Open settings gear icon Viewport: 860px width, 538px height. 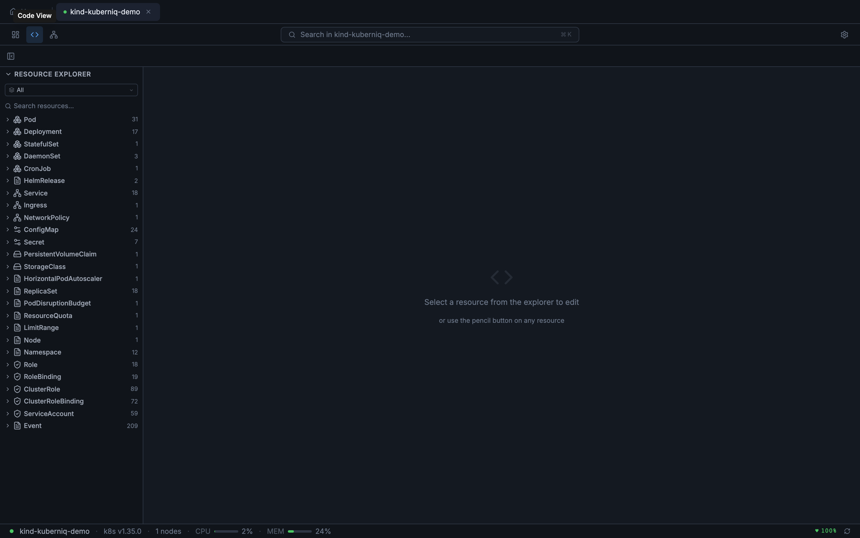click(844, 34)
